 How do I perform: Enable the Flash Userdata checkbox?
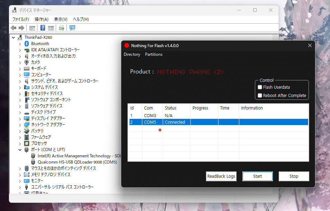(x=260, y=87)
